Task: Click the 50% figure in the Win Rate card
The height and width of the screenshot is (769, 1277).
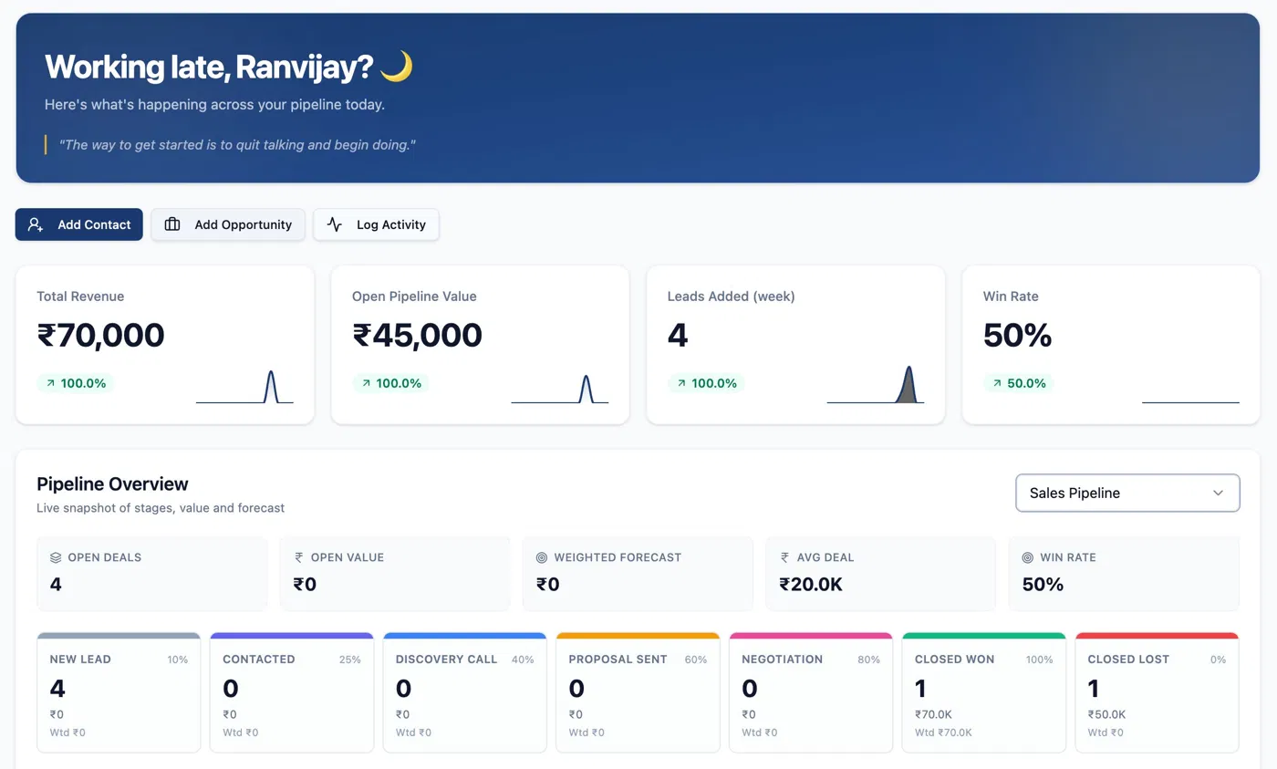Action: point(1018,336)
